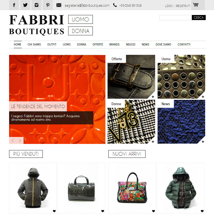Toggle heart on the hooded khaki jacket

(x=54, y=211)
